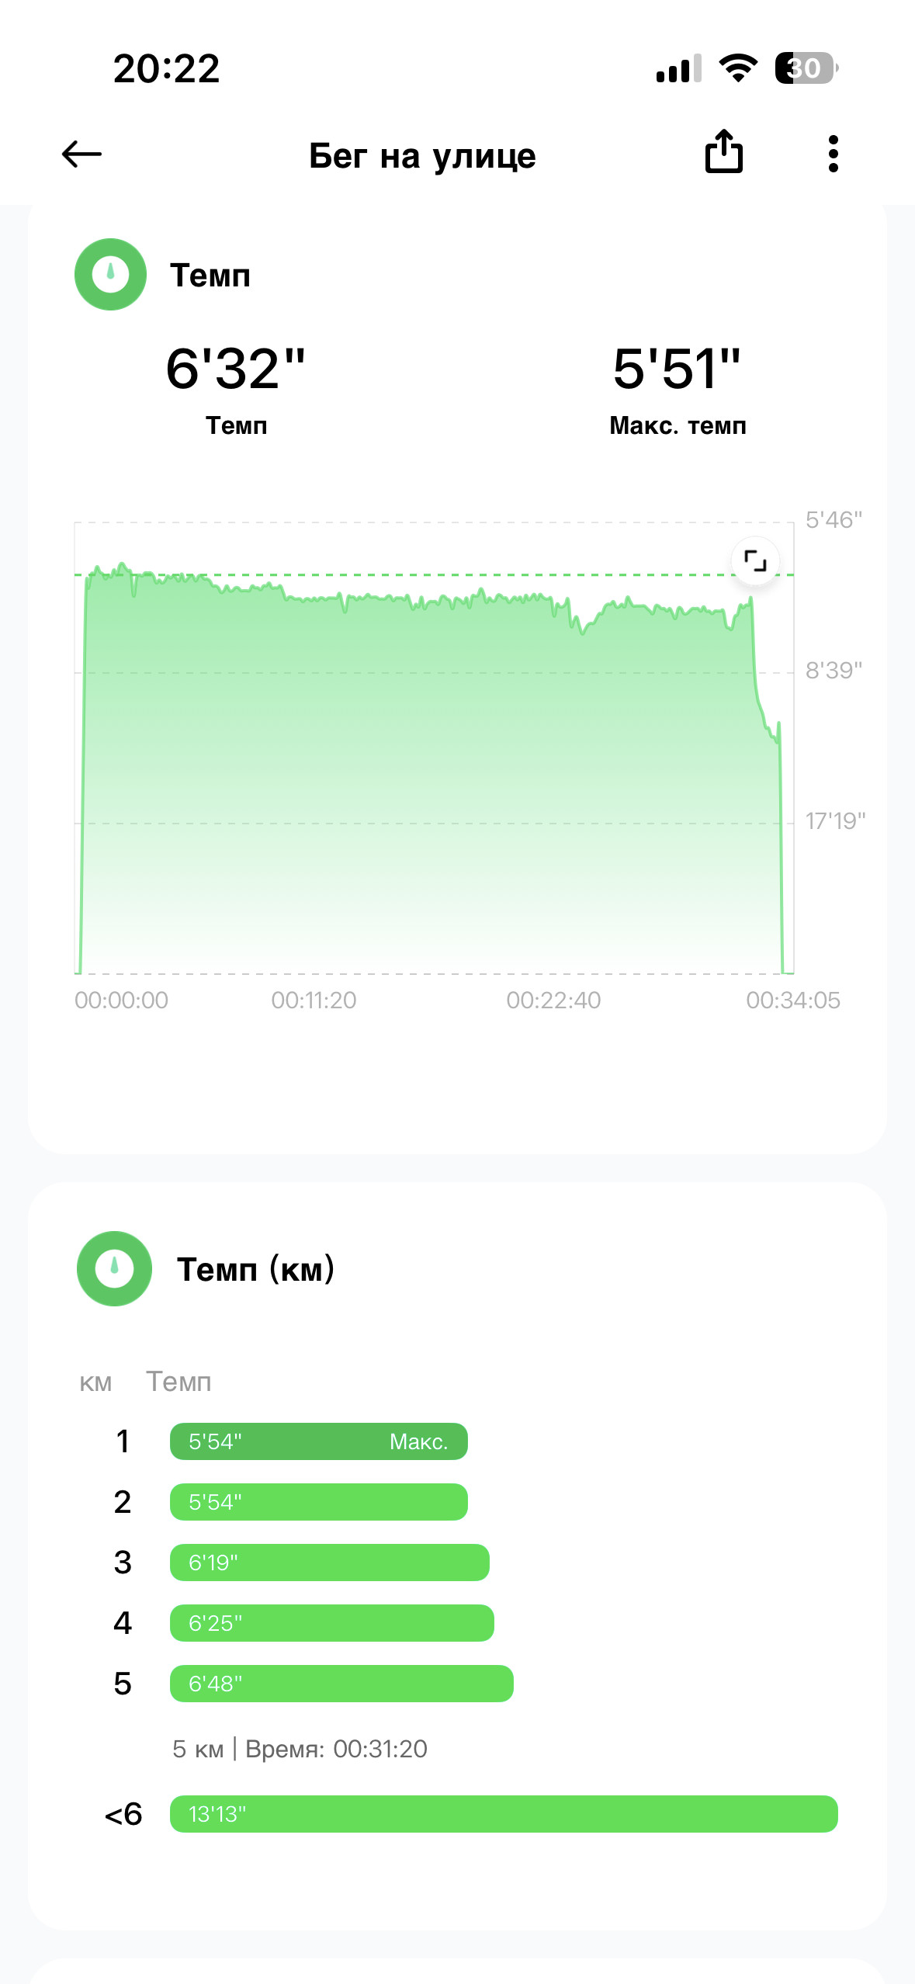The width and height of the screenshot is (915, 1984).
Task: Open the share icon
Action: (723, 151)
